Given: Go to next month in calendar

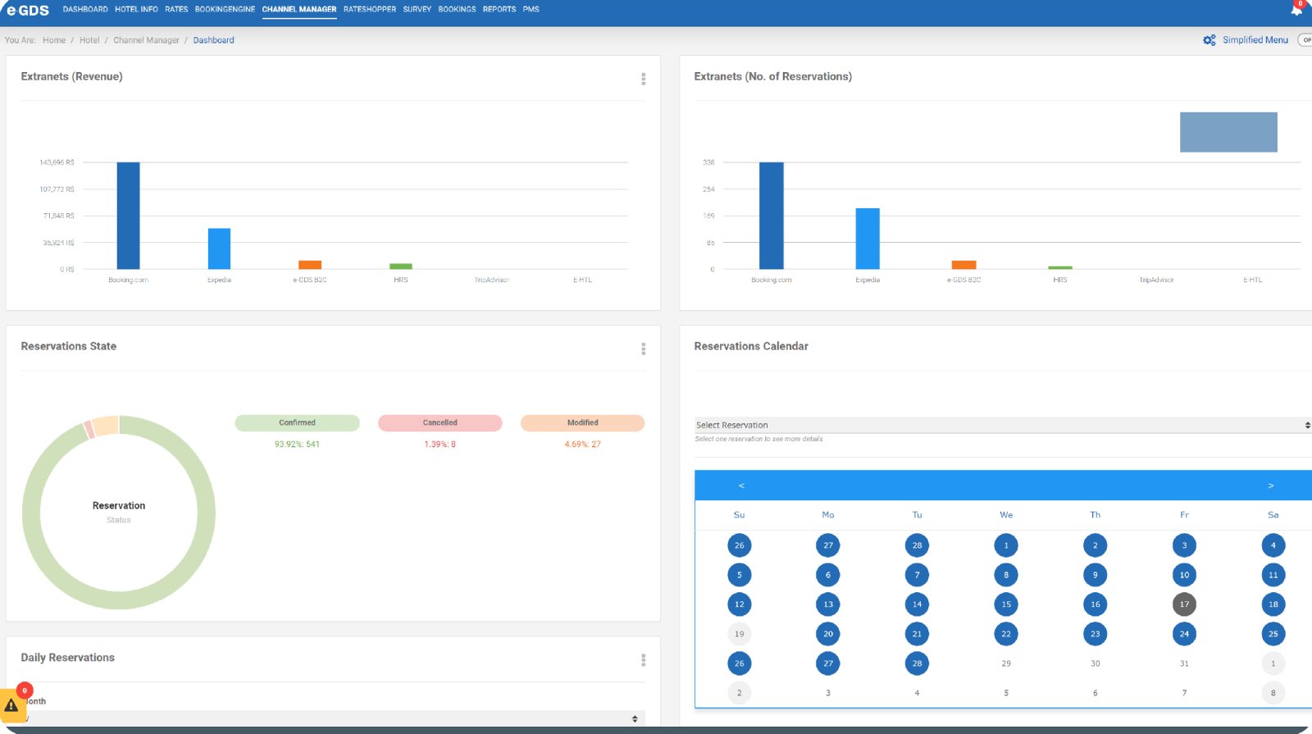Looking at the screenshot, I should tap(1271, 486).
